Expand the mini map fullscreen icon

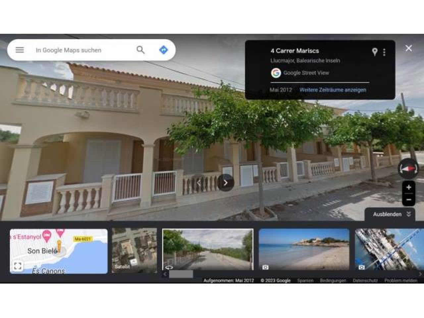click(x=18, y=266)
